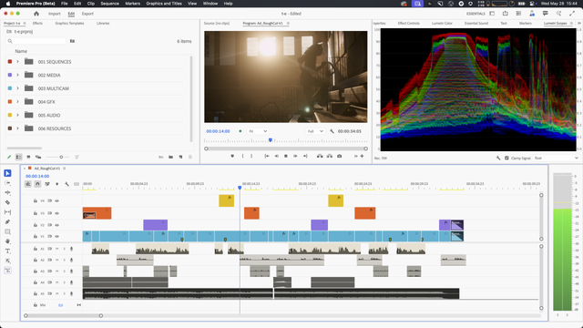Toggle Linked Selection in timeline

[x=47, y=184]
